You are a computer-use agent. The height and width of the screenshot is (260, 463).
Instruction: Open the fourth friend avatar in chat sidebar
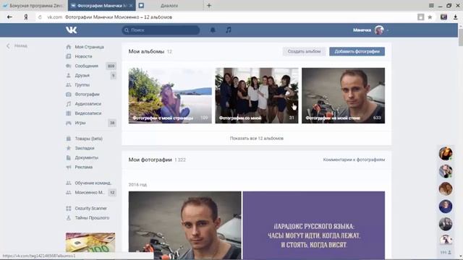(446, 207)
